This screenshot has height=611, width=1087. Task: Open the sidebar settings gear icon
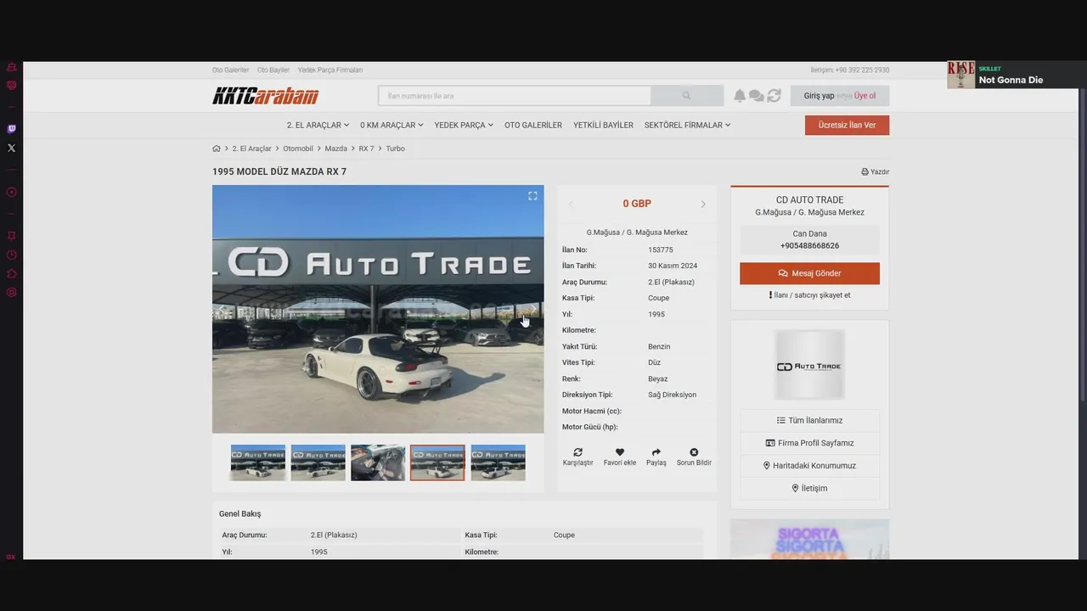11,292
